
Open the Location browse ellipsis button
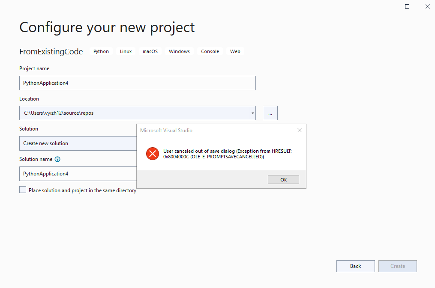coord(270,113)
